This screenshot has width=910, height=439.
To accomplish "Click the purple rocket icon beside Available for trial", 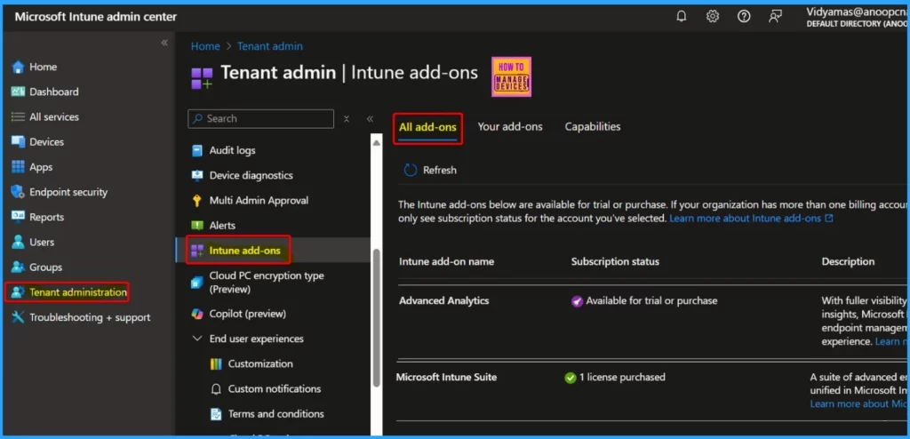I will click(x=577, y=300).
